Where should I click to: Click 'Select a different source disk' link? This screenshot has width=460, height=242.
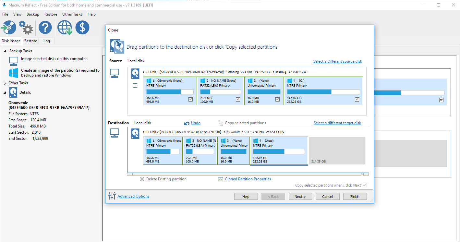[338, 61]
